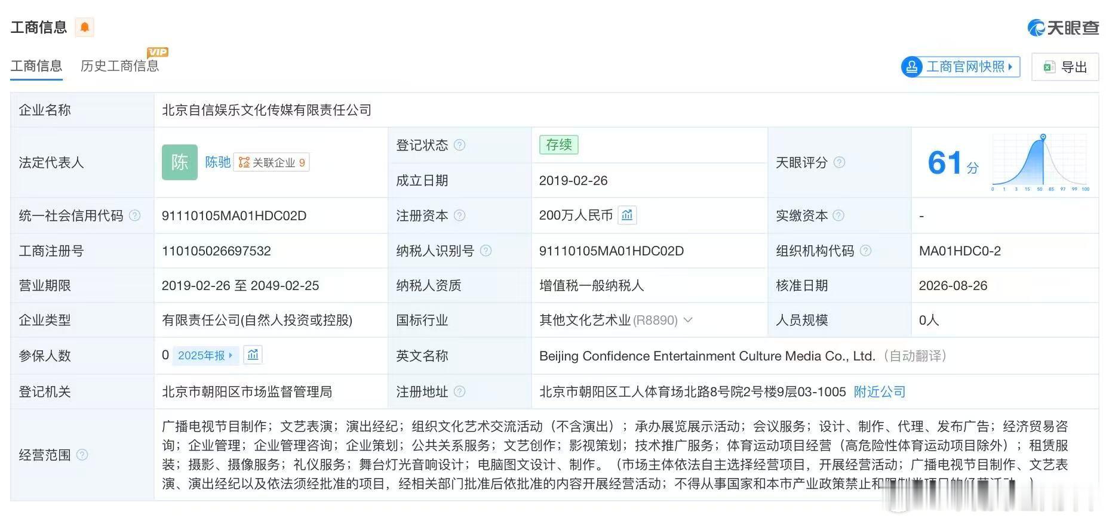Click help icon next to 统一社会信用代码

[x=135, y=215]
